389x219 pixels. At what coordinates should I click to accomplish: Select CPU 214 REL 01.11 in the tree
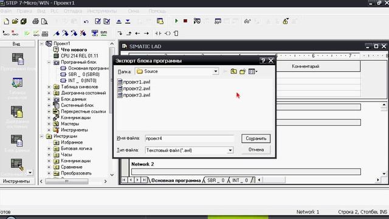[80, 56]
